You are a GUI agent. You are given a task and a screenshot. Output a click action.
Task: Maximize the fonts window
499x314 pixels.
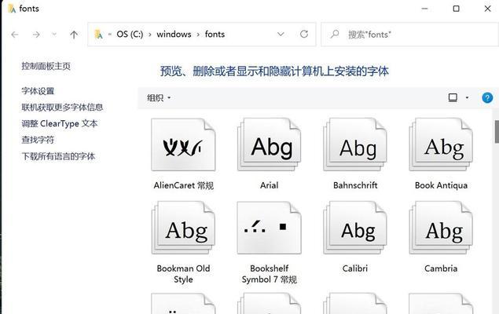point(456,9)
